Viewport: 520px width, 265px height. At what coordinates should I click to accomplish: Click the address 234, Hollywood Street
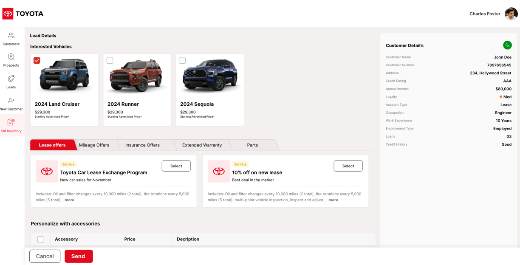tap(491, 73)
